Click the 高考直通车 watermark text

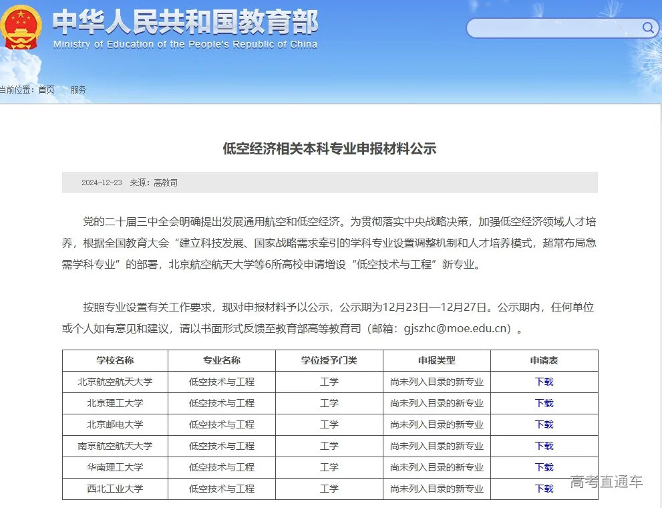[x=607, y=481]
